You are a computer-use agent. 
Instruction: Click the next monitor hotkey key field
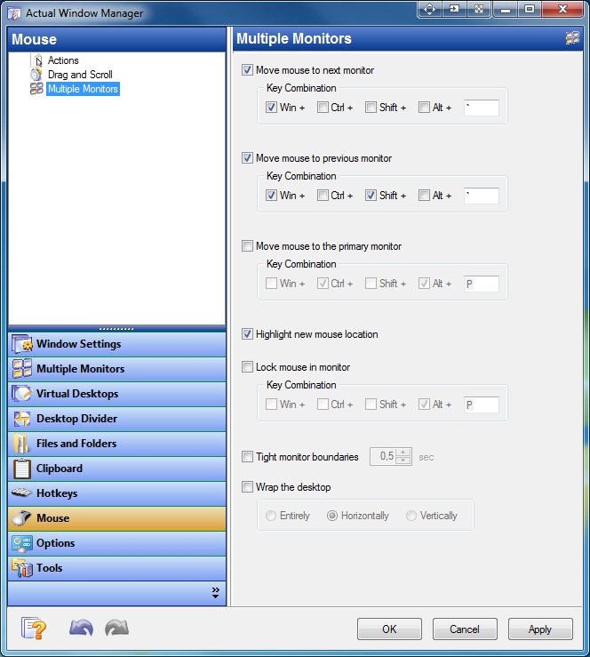tap(482, 108)
